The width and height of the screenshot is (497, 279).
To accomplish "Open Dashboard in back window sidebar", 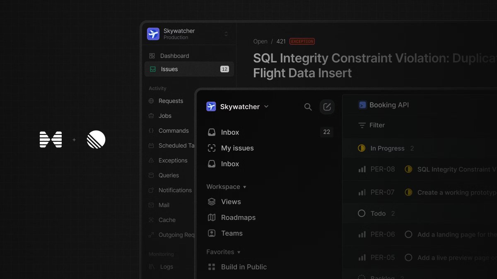I will pyautogui.click(x=174, y=56).
